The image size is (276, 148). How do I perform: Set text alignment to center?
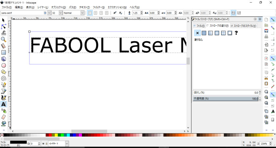(95, 13)
